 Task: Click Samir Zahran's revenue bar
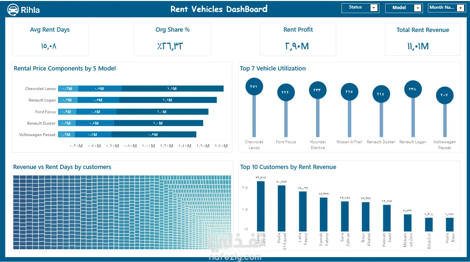[261, 206]
